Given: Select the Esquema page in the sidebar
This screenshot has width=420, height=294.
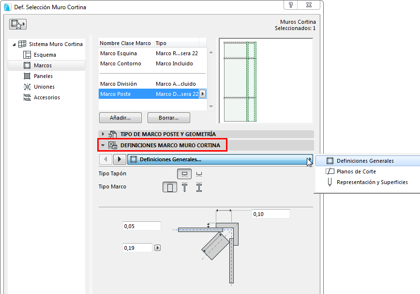Looking at the screenshot, I should [x=45, y=54].
